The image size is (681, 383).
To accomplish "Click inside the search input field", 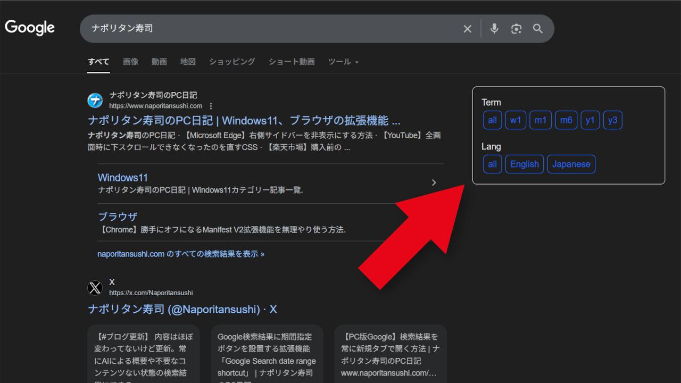I will (271, 29).
